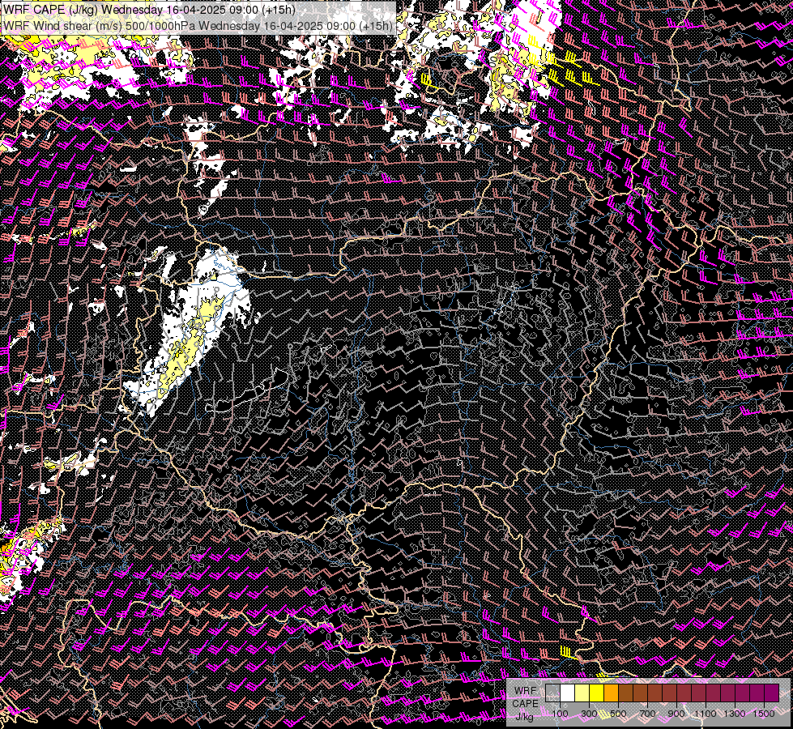Select the orange legend swatch
This screenshot has height=729, width=793.
pos(611,693)
